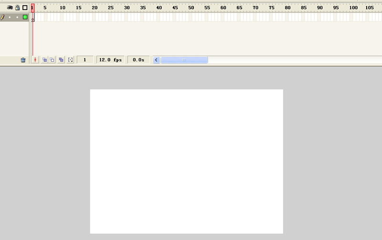Toggle outline view for all layers with the square icon
This screenshot has width=382, height=240.
coord(25,8)
